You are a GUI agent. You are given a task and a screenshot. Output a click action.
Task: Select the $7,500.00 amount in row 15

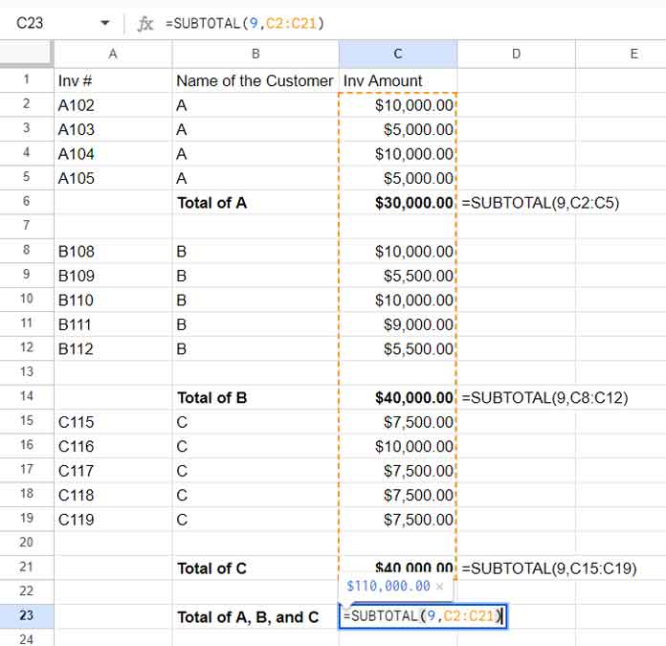pos(398,422)
